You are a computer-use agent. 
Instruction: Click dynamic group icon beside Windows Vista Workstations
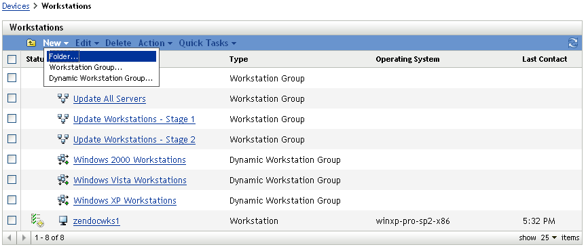62,180
